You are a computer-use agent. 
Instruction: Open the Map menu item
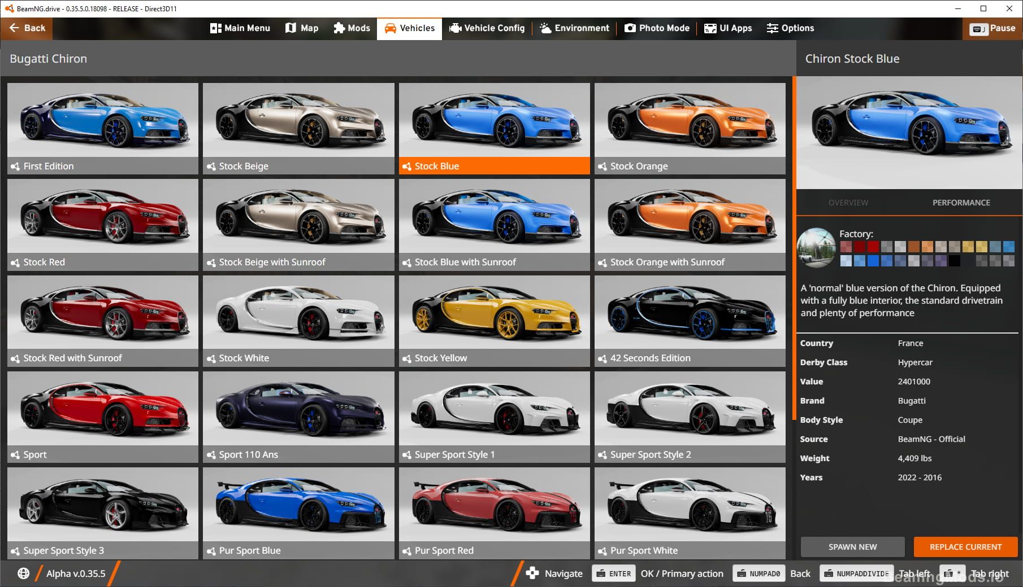coord(302,28)
